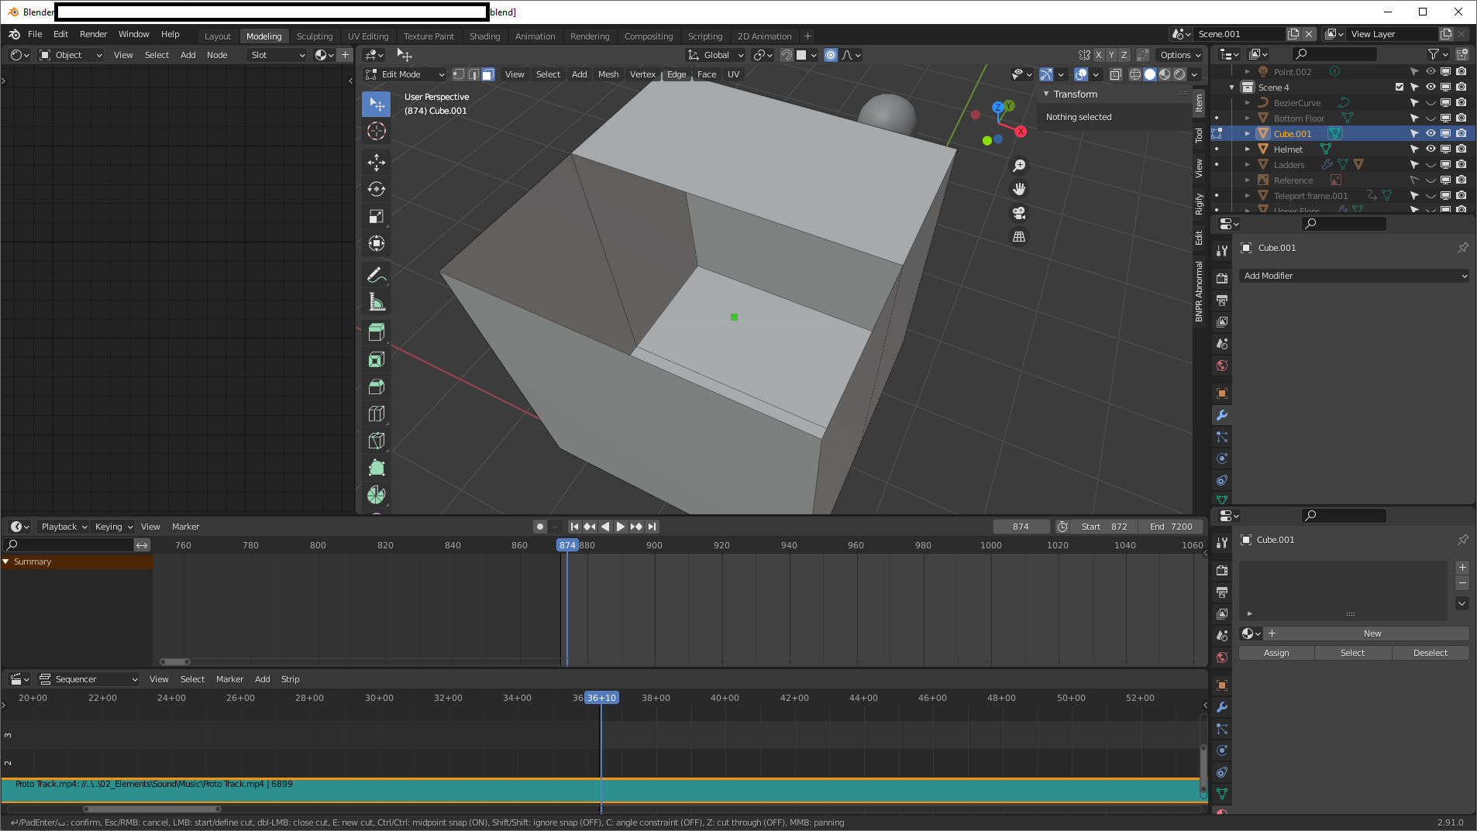
Task: Open the Options dropdown in viewport header
Action: pos(1180,55)
